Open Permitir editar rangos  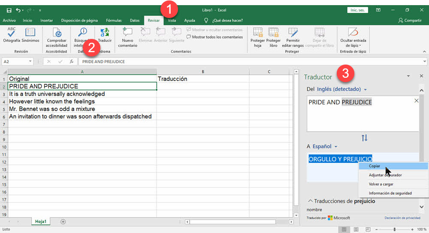293,33
